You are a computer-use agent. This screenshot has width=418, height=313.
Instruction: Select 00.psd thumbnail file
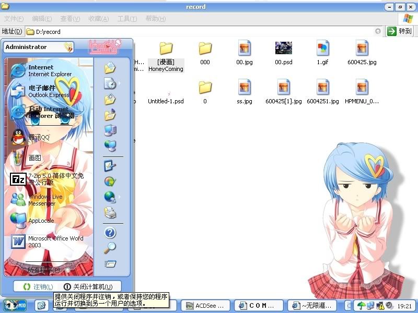pos(283,53)
